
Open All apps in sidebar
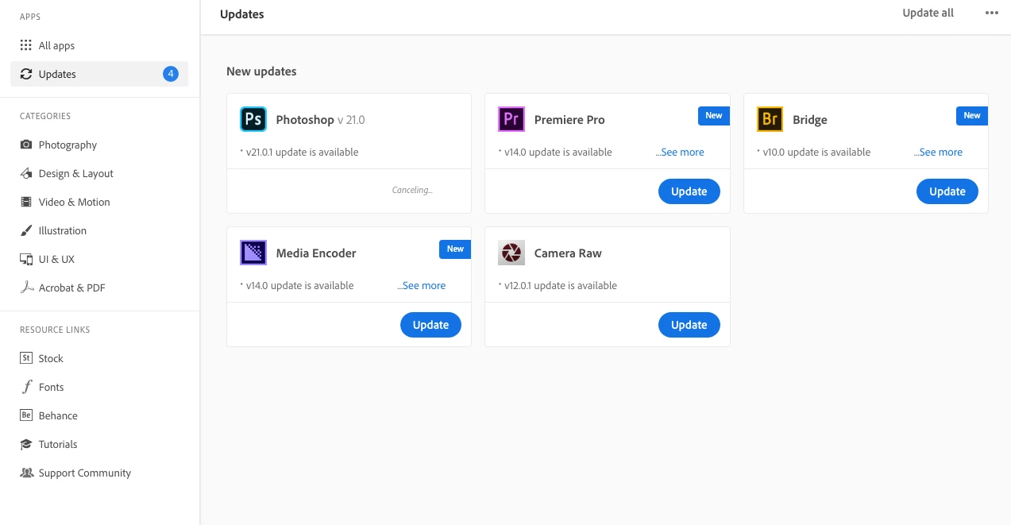coord(99,45)
